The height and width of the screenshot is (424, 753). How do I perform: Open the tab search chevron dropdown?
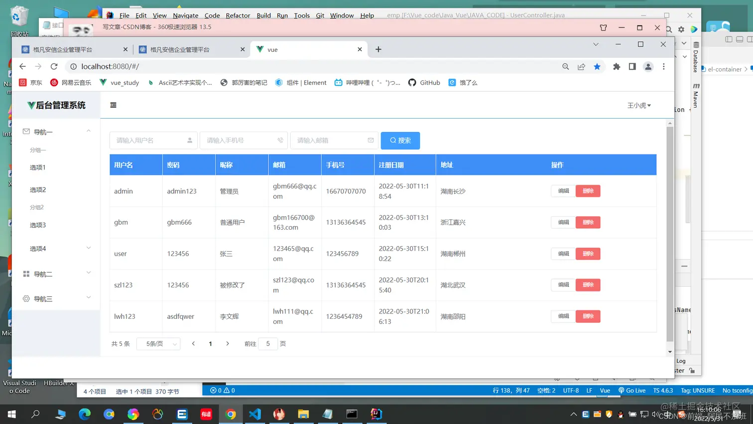[x=596, y=44]
